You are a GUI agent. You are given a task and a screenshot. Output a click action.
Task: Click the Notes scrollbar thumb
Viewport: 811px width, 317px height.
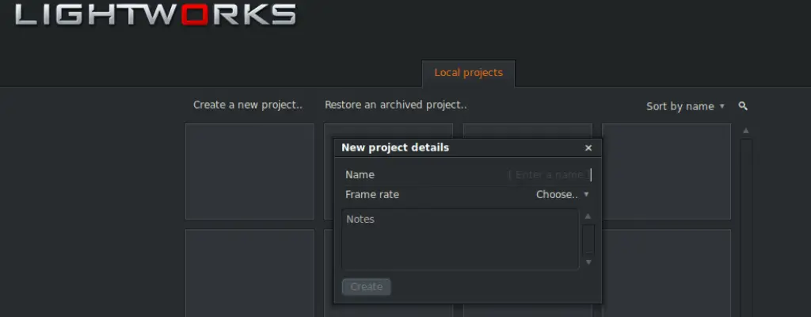(588, 239)
